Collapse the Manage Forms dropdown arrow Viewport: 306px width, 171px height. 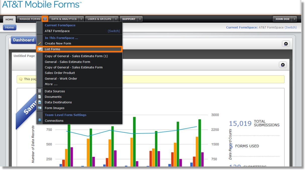click(45, 19)
